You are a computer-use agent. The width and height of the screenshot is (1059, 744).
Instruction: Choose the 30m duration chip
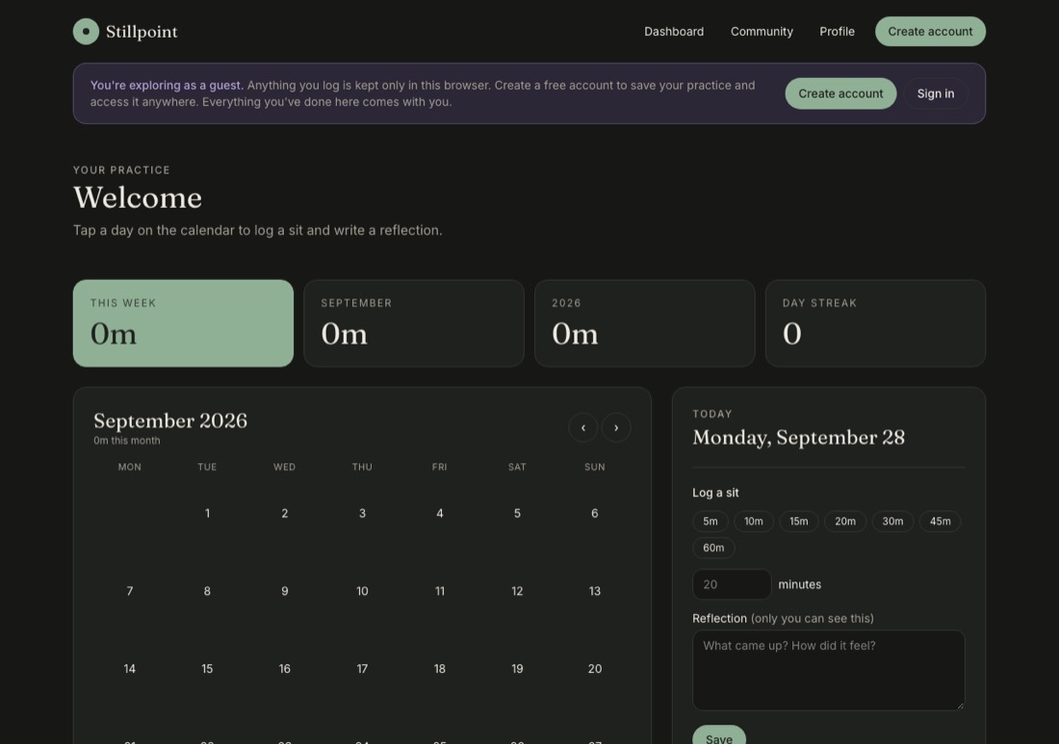892,521
